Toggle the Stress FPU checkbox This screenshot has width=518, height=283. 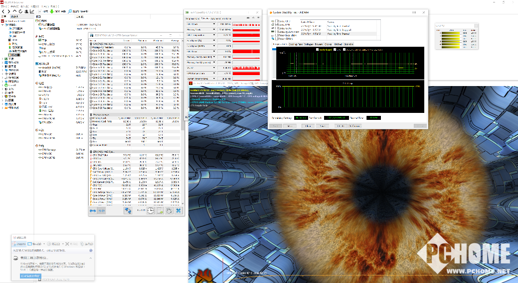(x=277, y=25)
